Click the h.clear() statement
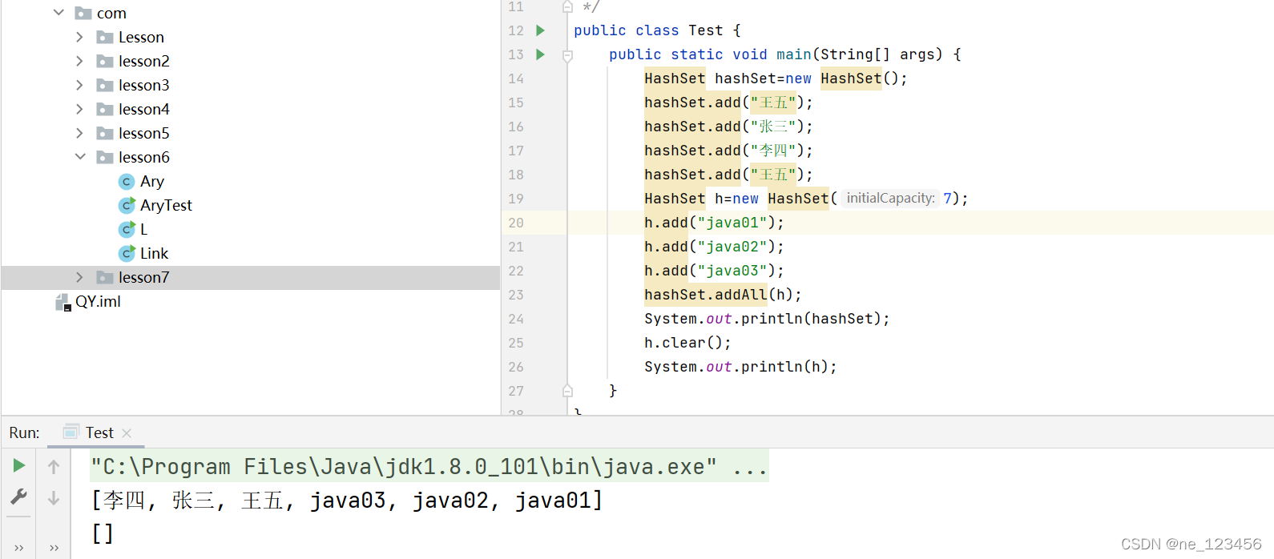This screenshot has height=559, width=1274. coord(687,343)
